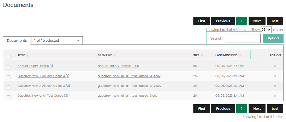Click delete icon for guestrev_new_ui_all_test_cases_3_1.csv row

275,76
